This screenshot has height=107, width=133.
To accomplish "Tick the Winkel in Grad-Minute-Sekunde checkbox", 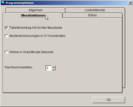I will point(6,52).
